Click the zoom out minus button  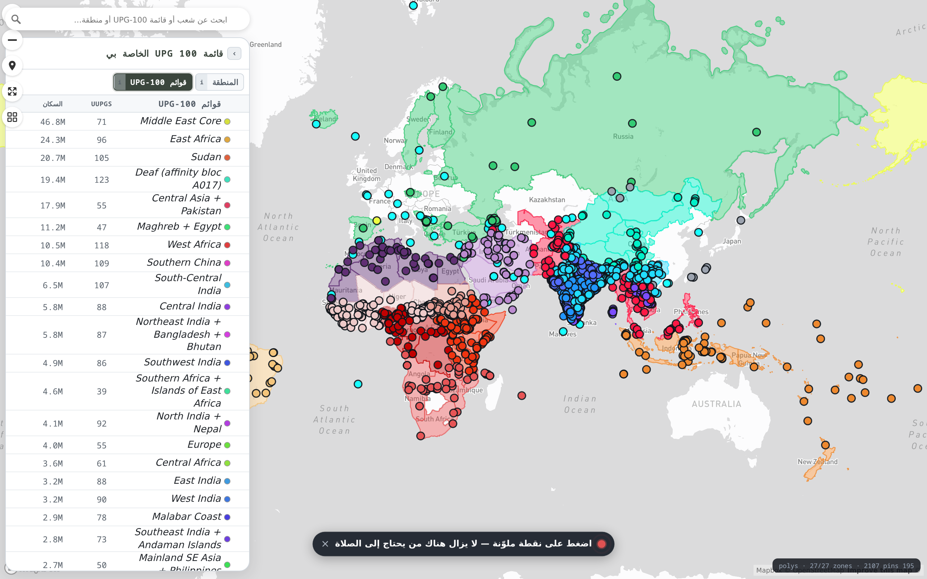pos(12,40)
